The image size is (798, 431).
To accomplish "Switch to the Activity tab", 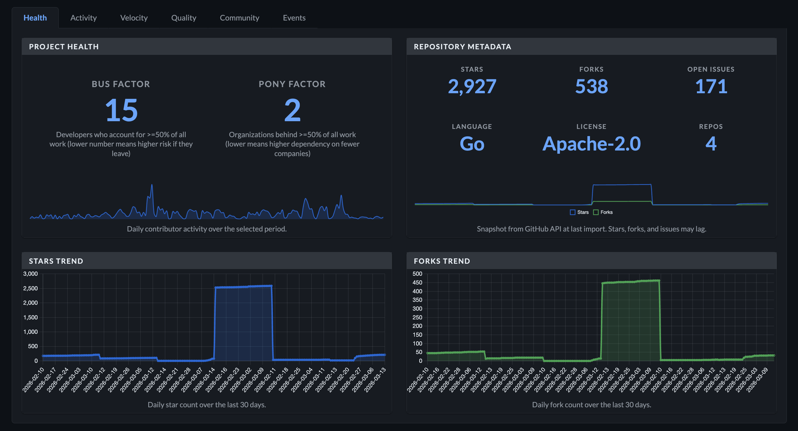I will point(83,18).
